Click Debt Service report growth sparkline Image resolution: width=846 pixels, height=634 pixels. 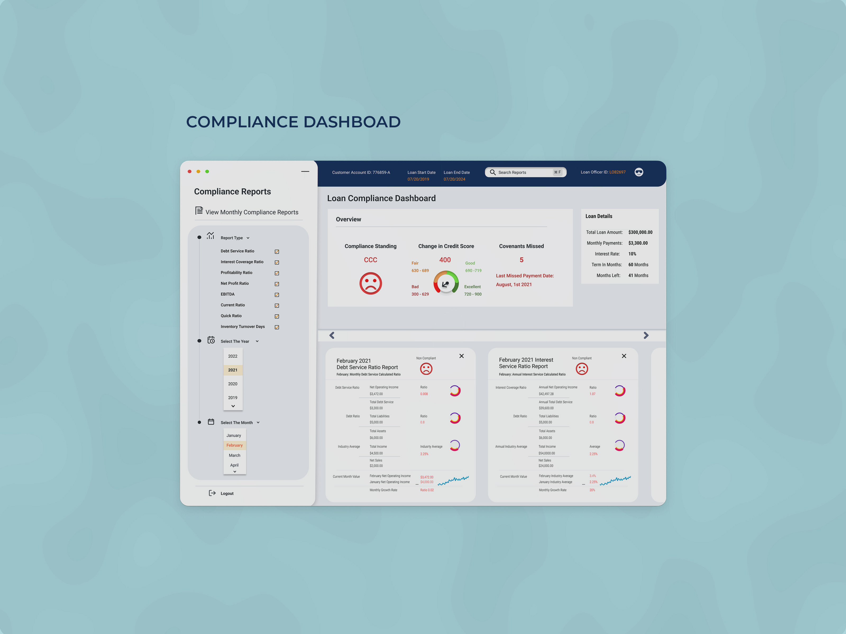tap(453, 481)
